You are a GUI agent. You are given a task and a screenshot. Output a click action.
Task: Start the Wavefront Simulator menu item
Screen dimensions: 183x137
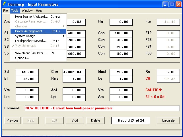click(38, 53)
